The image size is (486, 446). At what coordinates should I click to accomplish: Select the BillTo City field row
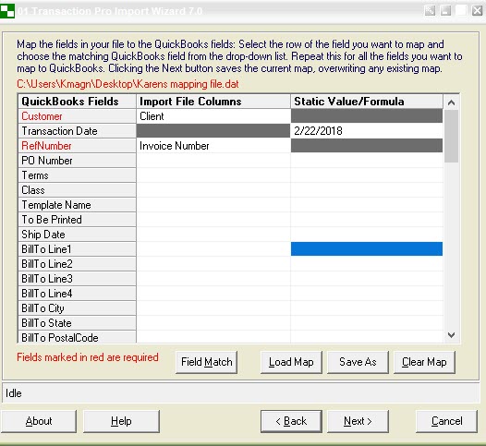[78, 308]
